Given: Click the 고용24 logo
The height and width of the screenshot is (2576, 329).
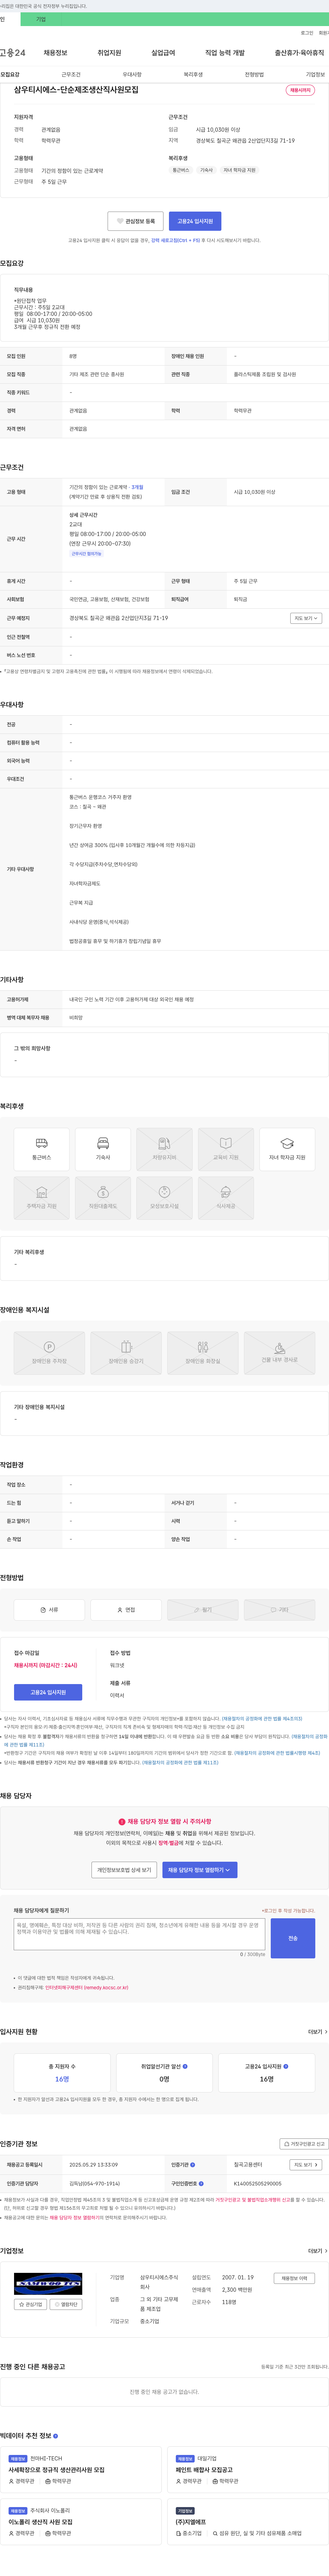Looking at the screenshot, I should click(13, 53).
